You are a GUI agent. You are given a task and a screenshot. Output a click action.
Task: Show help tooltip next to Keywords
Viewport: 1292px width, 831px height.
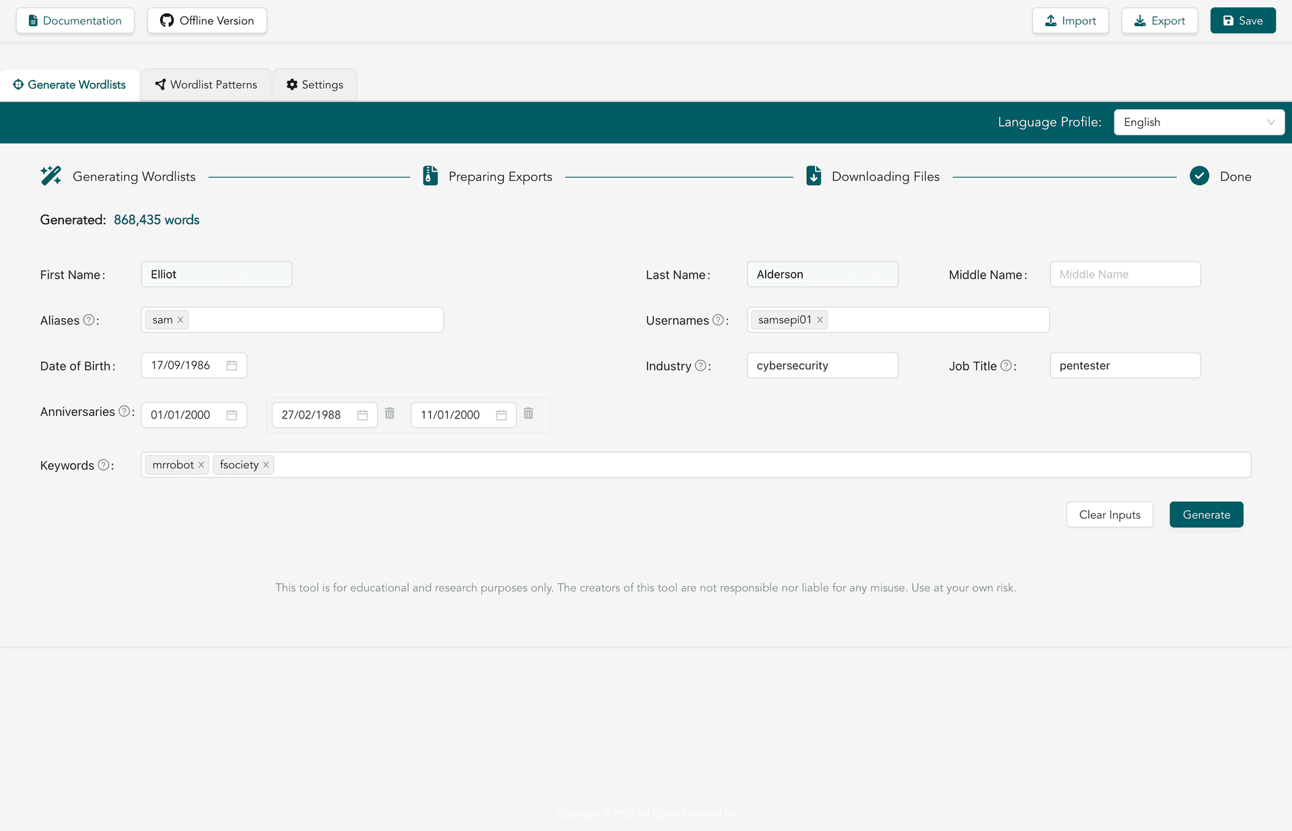[104, 464]
